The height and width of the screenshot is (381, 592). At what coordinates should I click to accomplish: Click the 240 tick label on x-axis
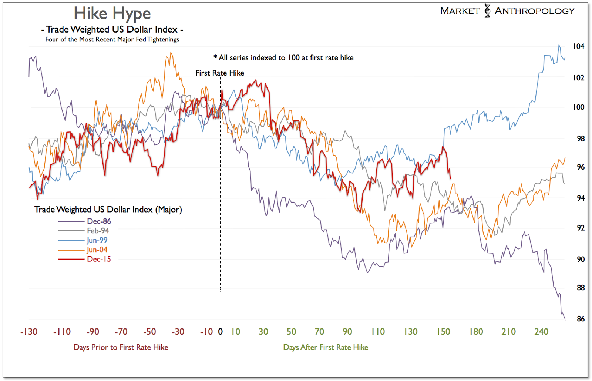pyautogui.click(x=541, y=332)
